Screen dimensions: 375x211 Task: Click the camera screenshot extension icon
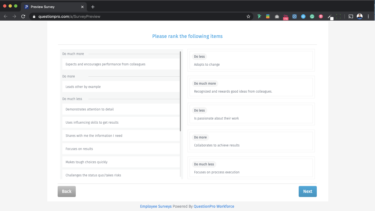(277, 16)
